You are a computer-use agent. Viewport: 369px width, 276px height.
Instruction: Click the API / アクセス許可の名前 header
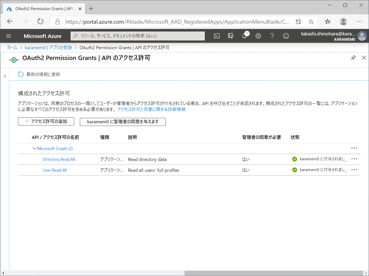point(55,137)
